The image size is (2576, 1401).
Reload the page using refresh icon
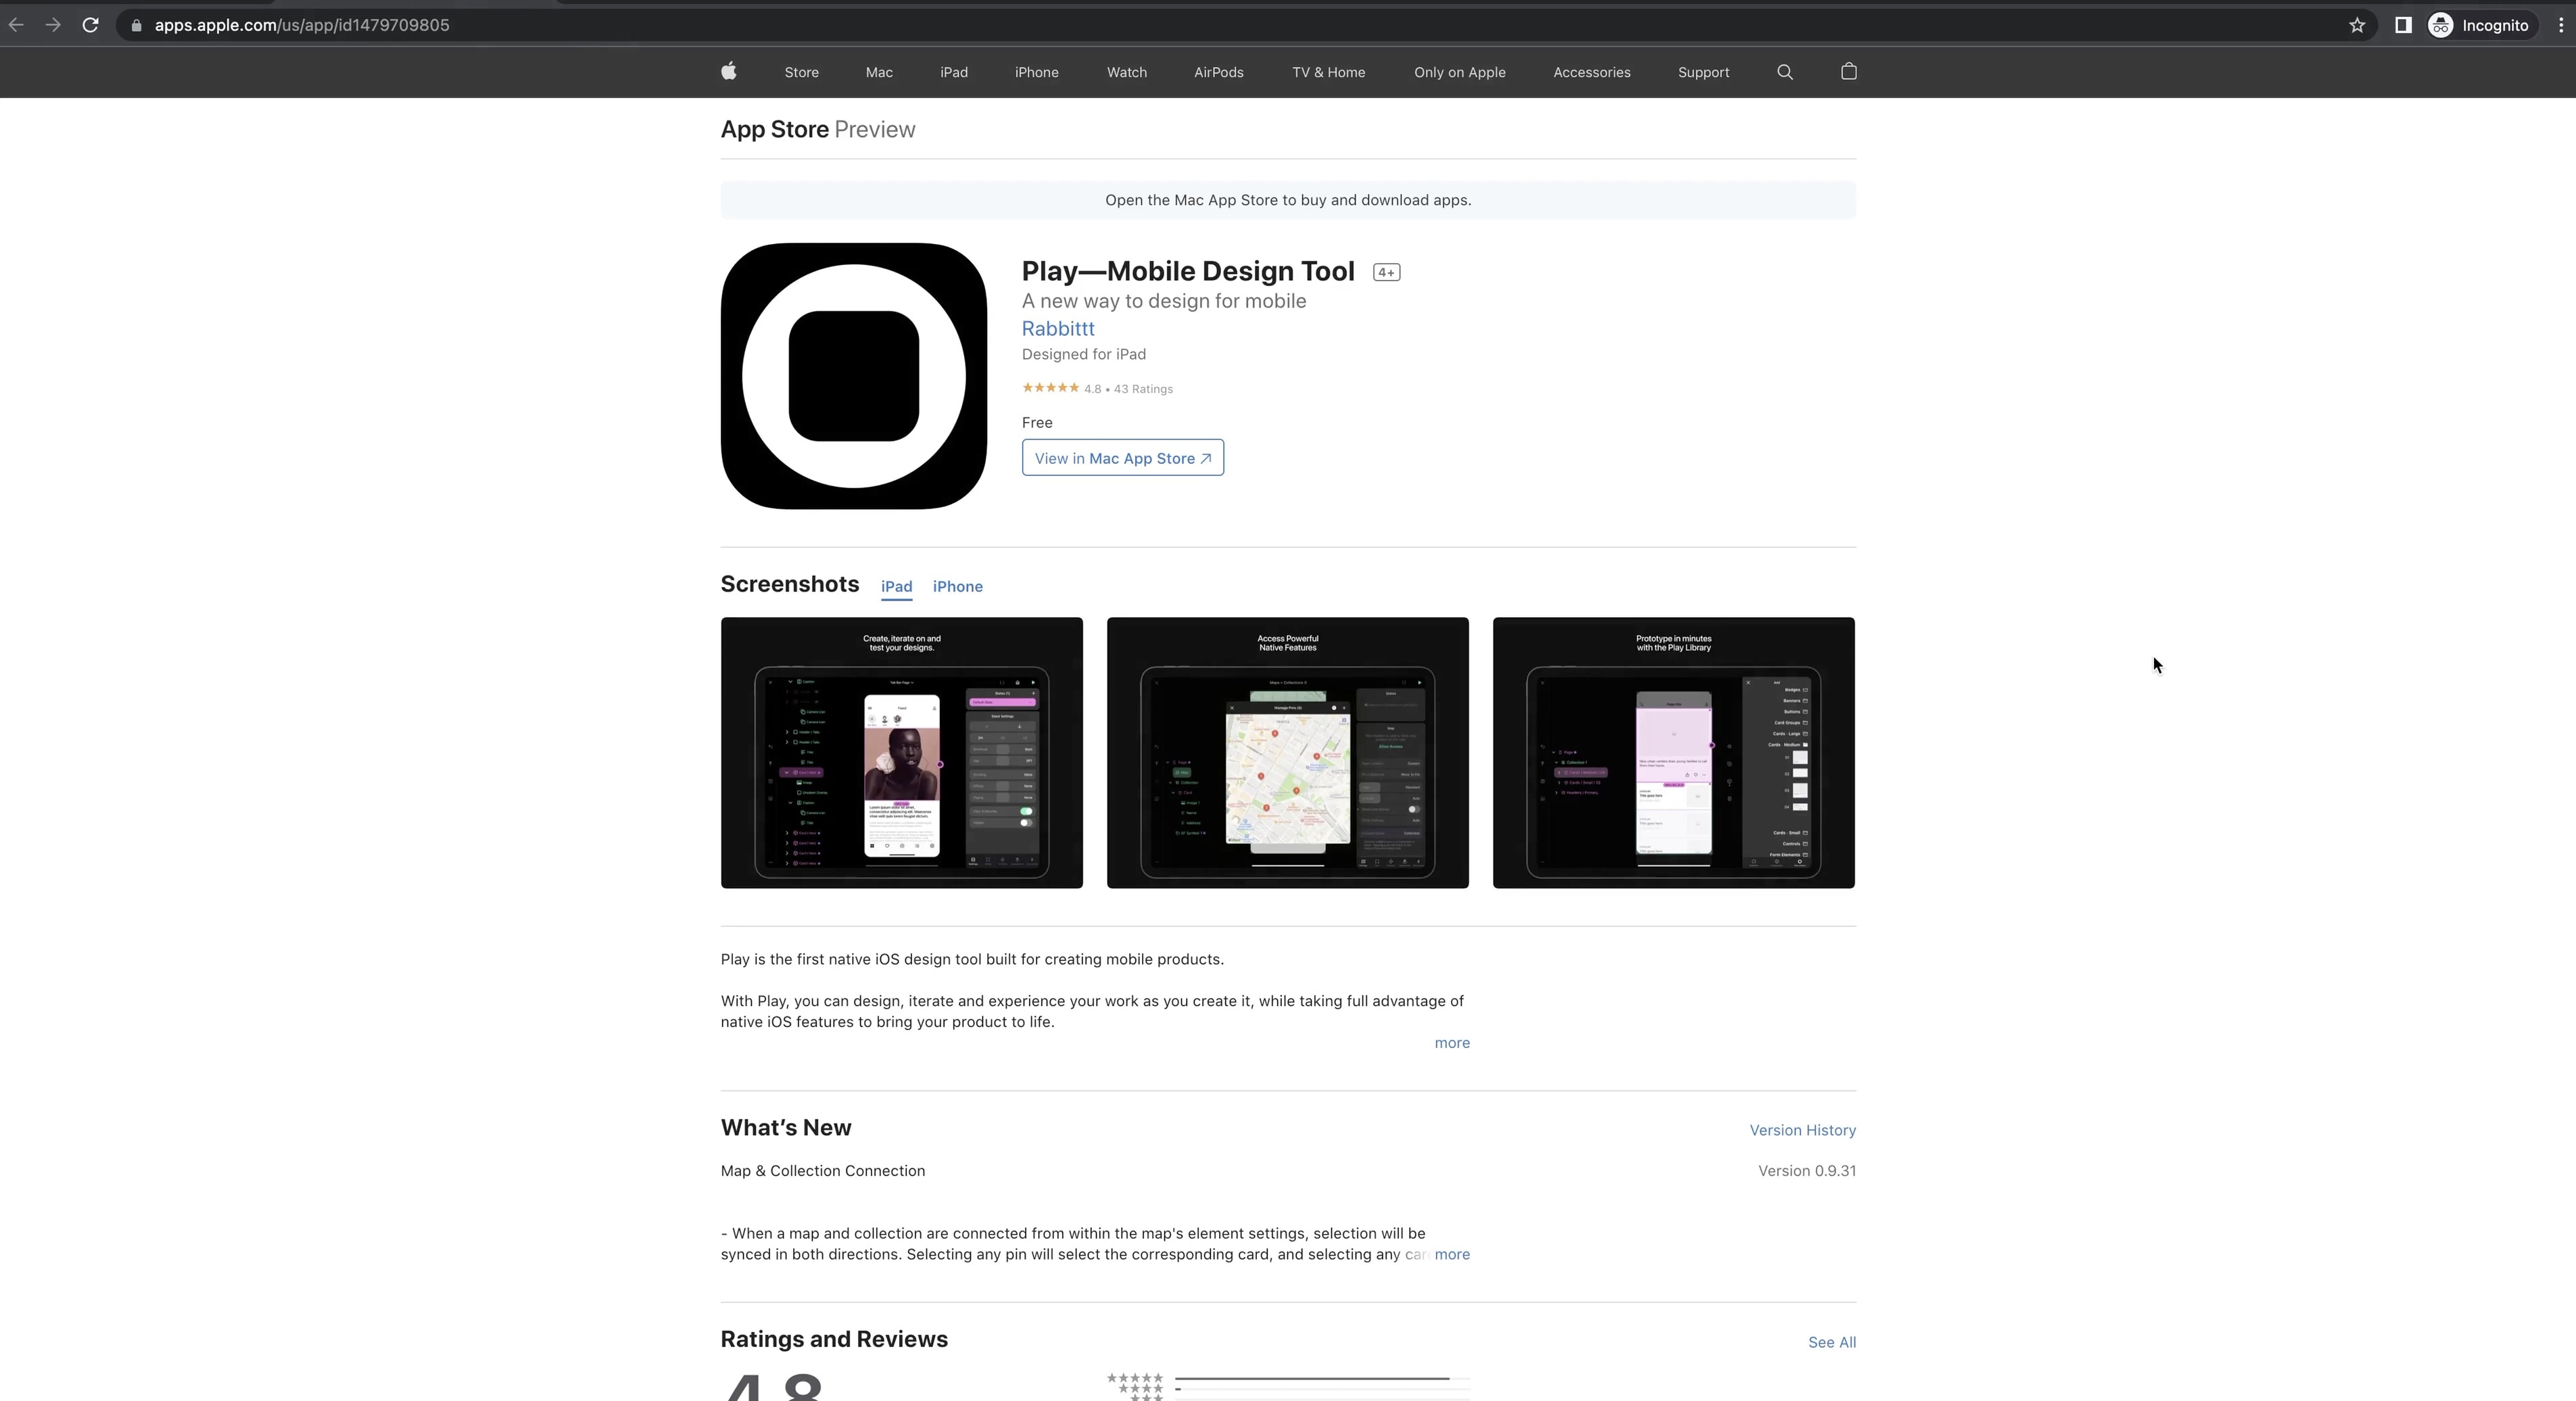pos(90,25)
